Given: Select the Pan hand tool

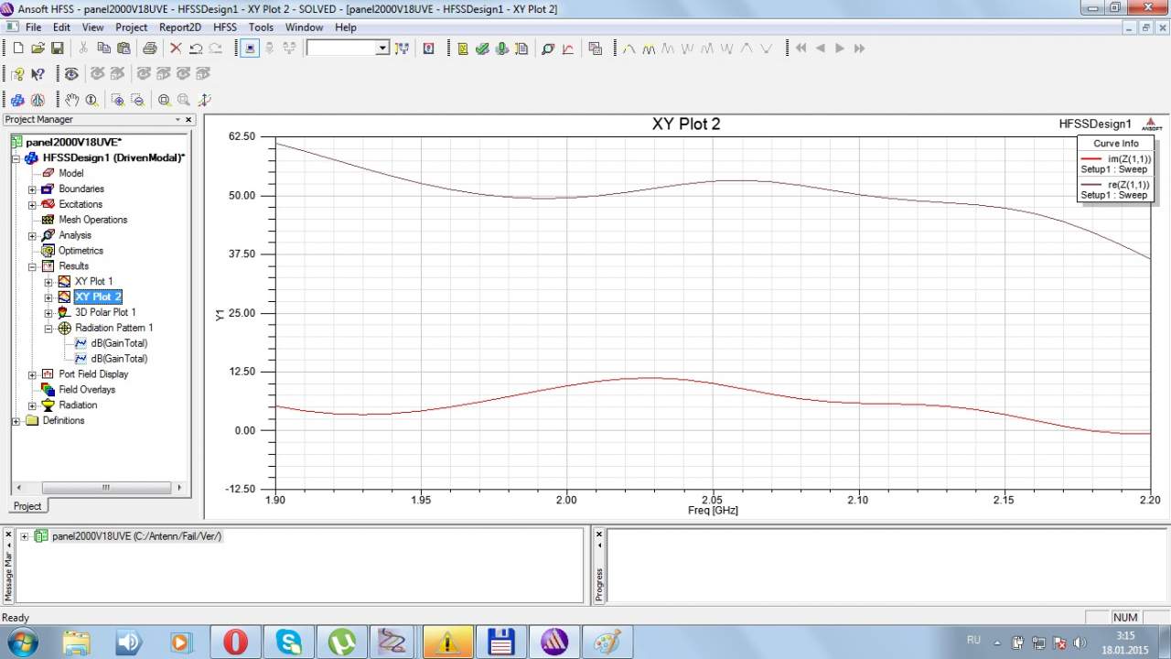Looking at the screenshot, I should (71, 100).
